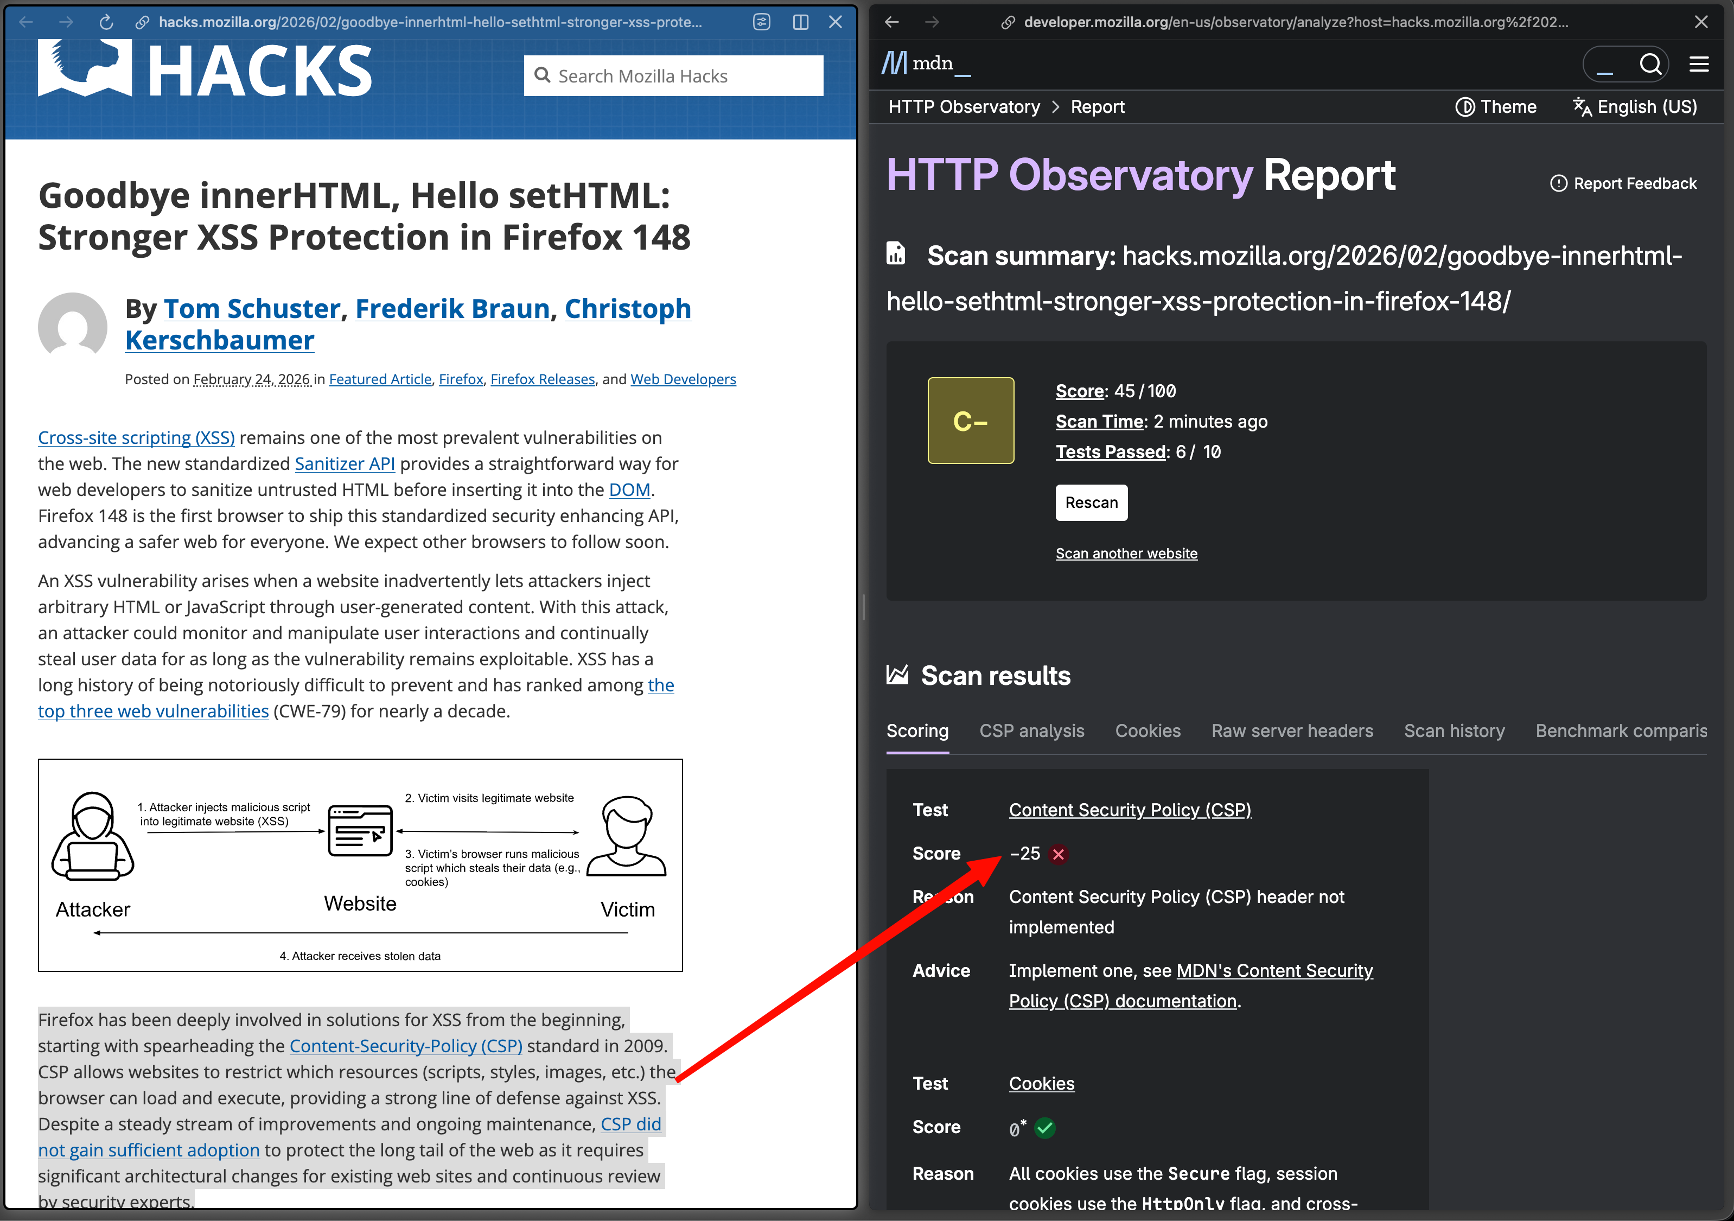Open the reader view icon in left pane
1734x1221 pixels.
tap(761, 22)
